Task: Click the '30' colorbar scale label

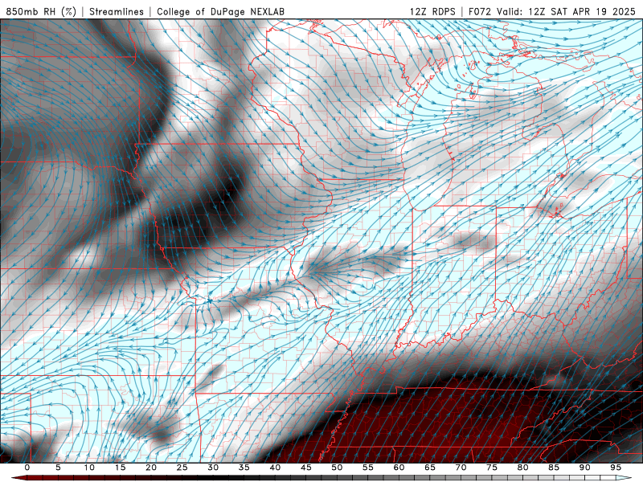Action: point(213,468)
